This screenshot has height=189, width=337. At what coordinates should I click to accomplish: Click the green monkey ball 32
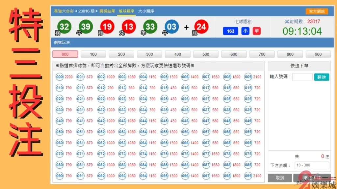tap(65, 27)
